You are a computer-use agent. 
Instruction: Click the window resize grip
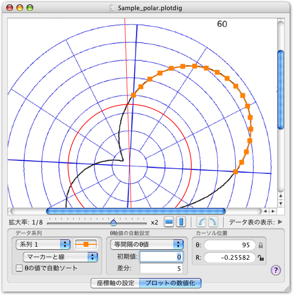click(287, 288)
